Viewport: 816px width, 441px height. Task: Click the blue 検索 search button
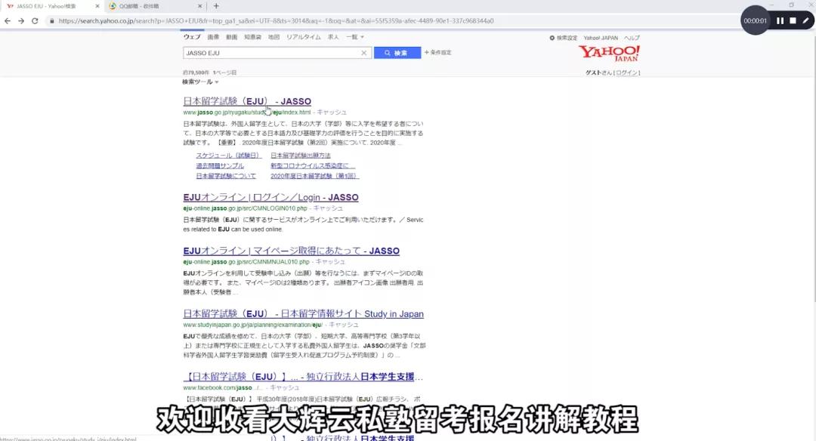(397, 53)
